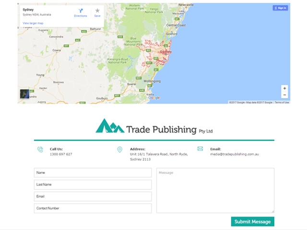Viewport: 307px width, 230px height.
Task: Click the Canowindra label on the map
Action: pos(56,37)
